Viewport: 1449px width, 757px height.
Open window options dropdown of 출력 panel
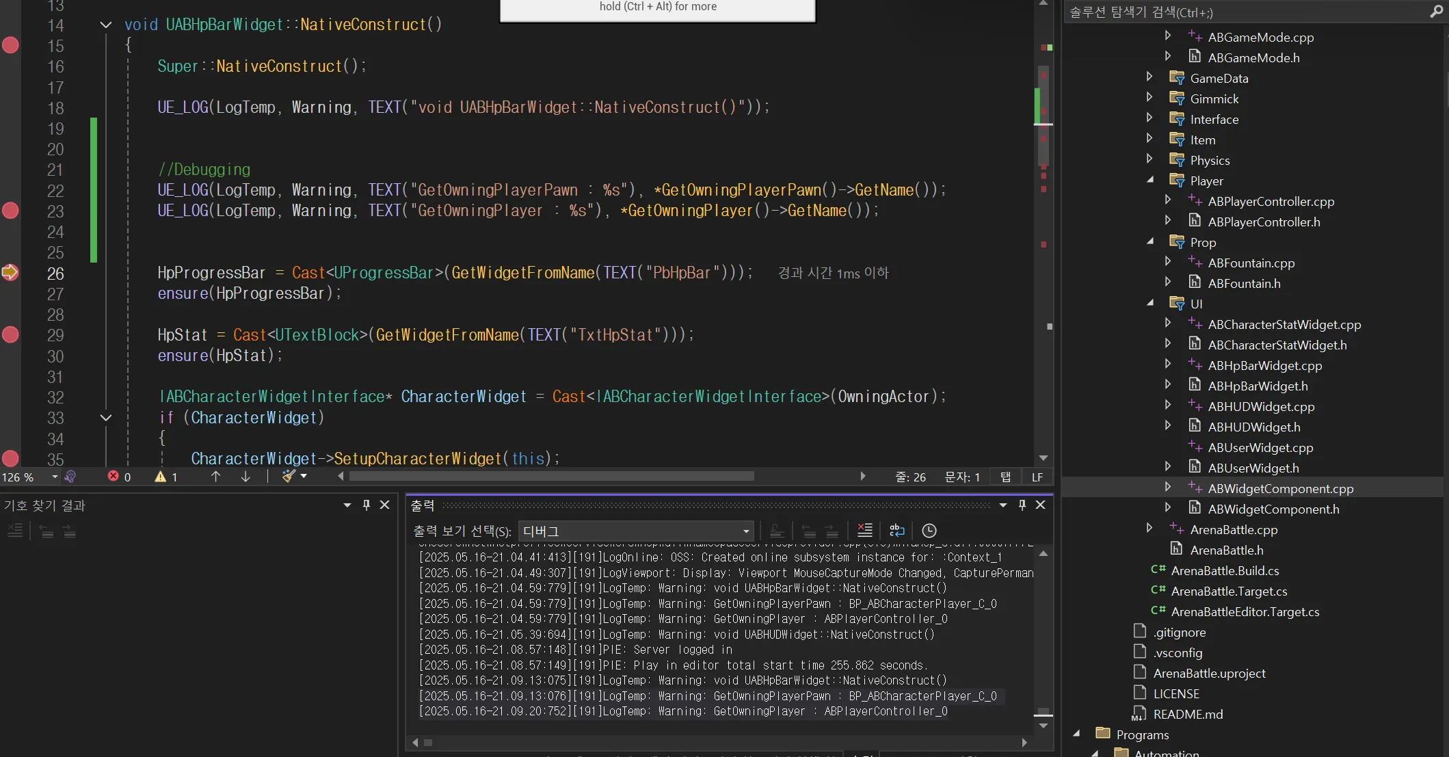(1003, 505)
